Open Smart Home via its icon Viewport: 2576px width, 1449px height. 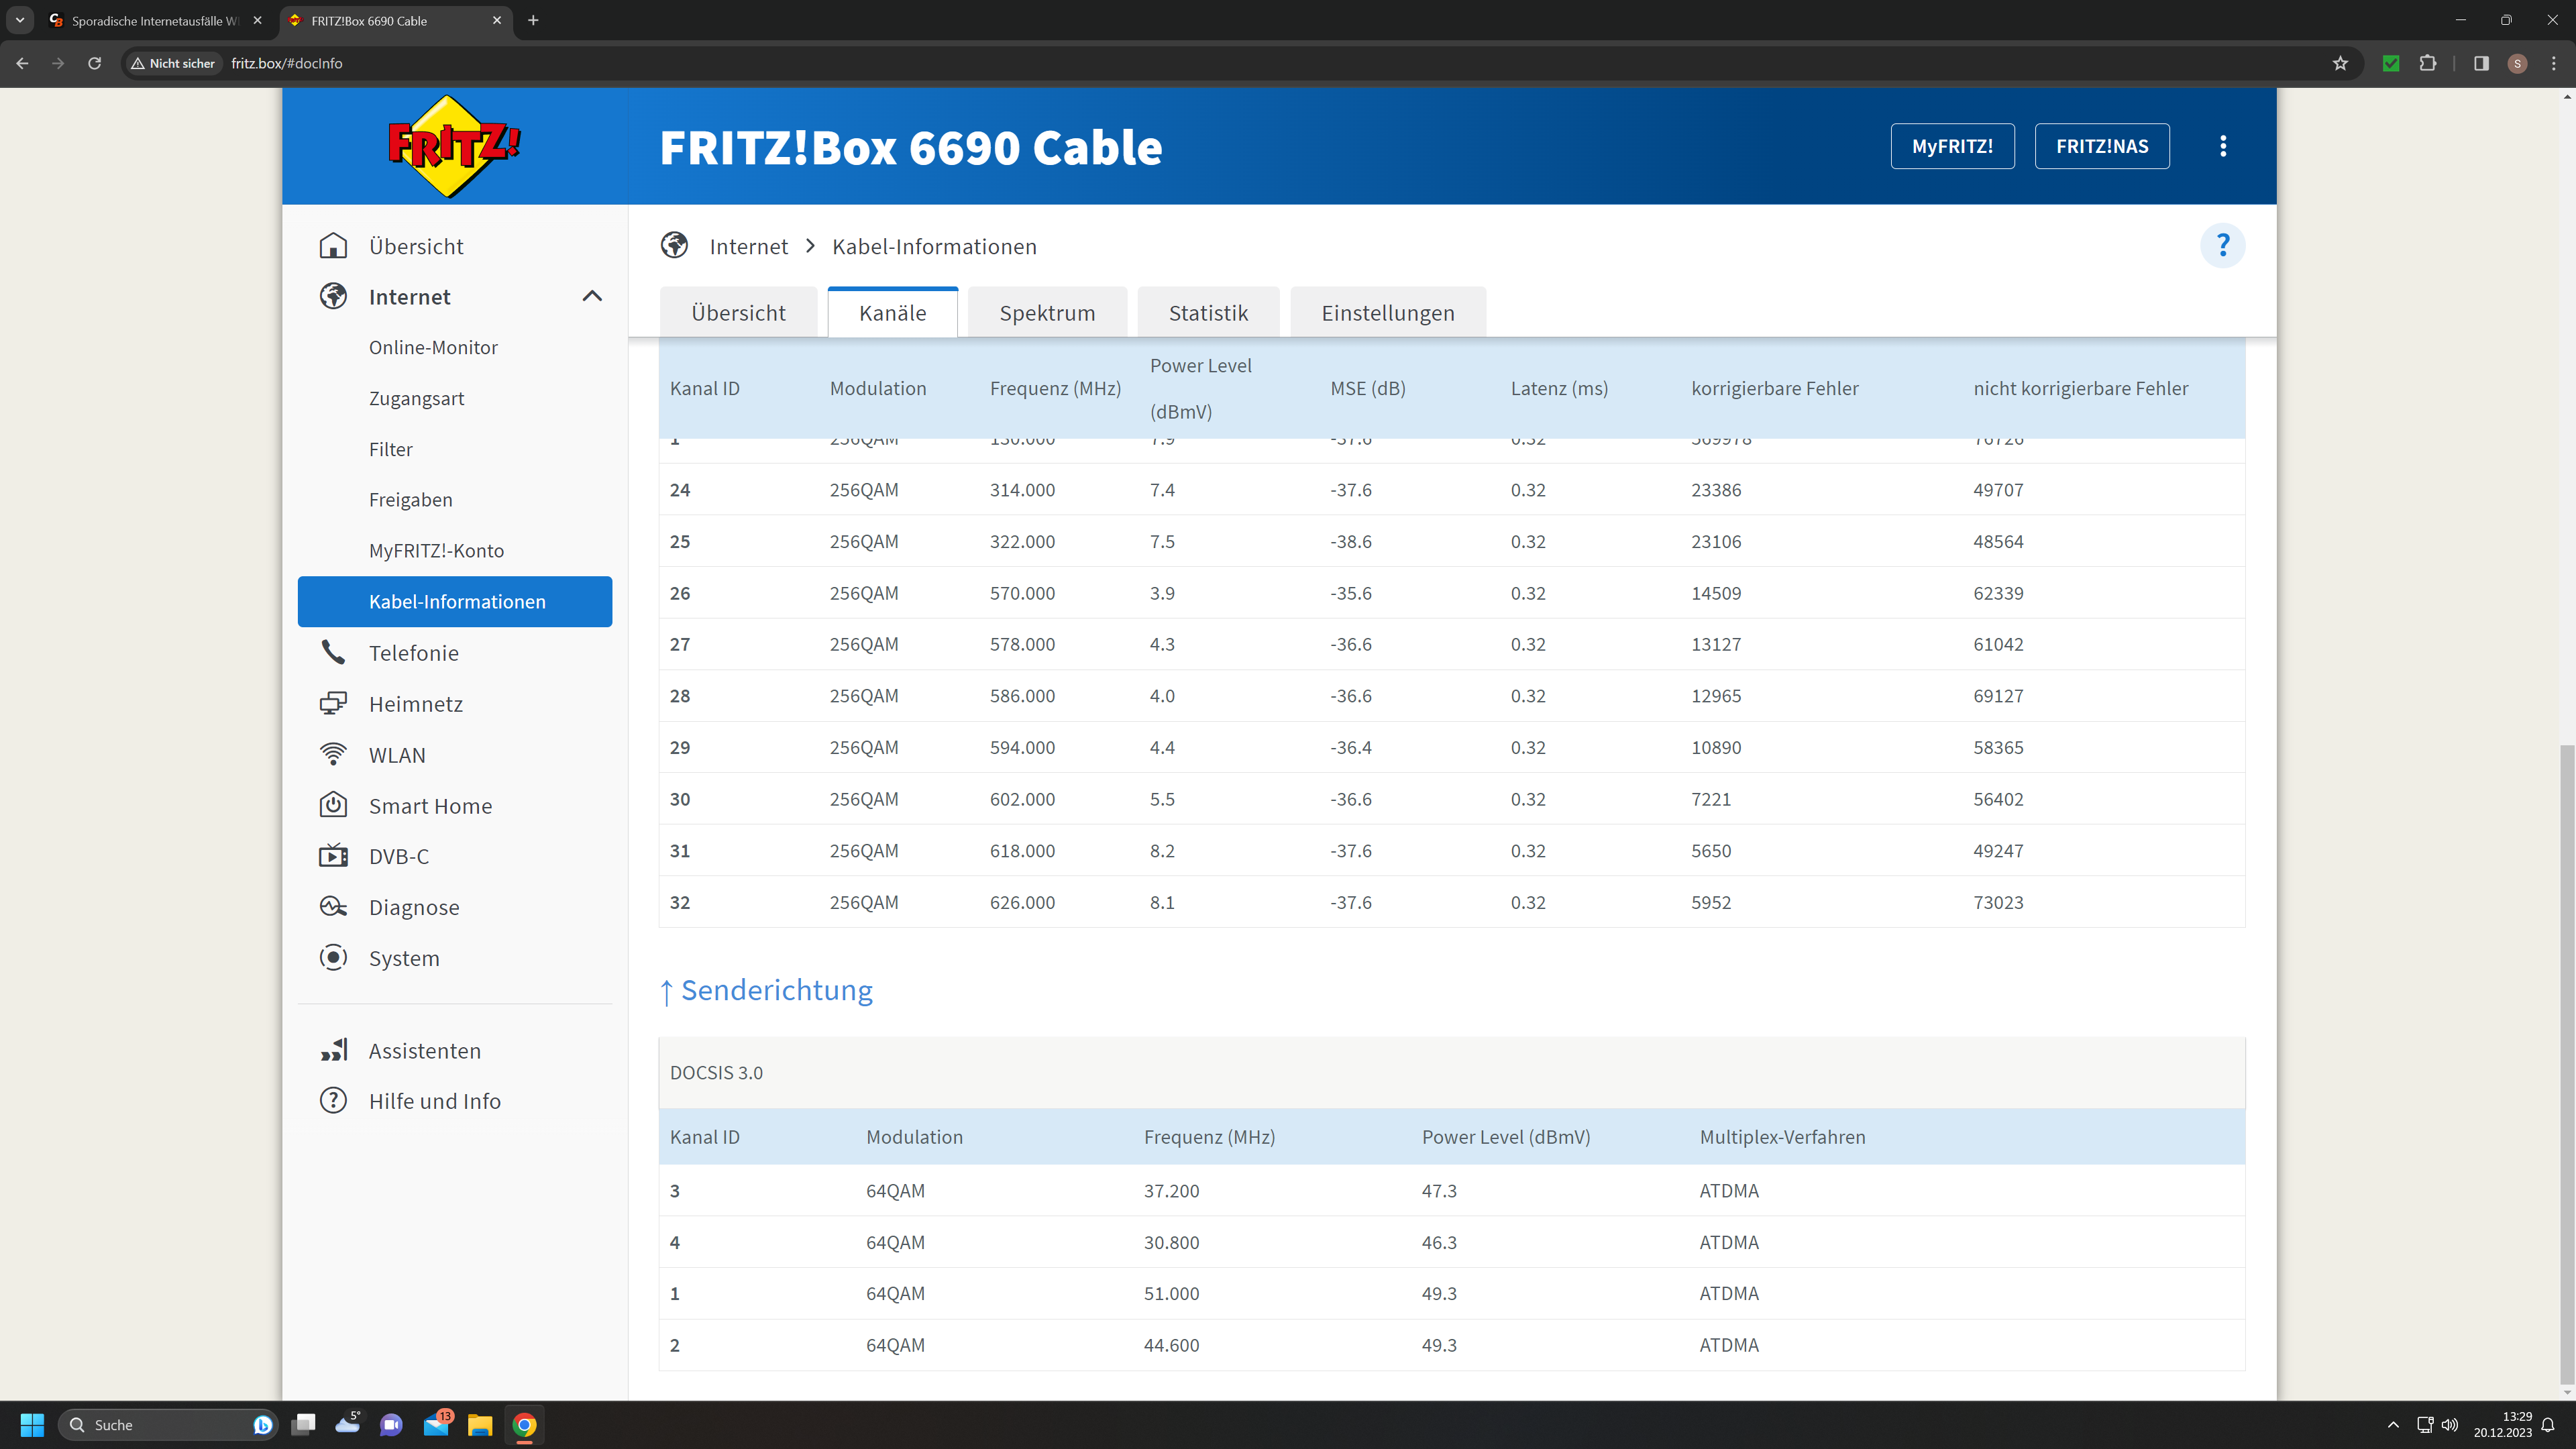333,805
